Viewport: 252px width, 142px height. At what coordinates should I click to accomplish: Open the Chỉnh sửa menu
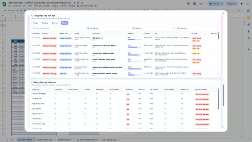(17, 6)
